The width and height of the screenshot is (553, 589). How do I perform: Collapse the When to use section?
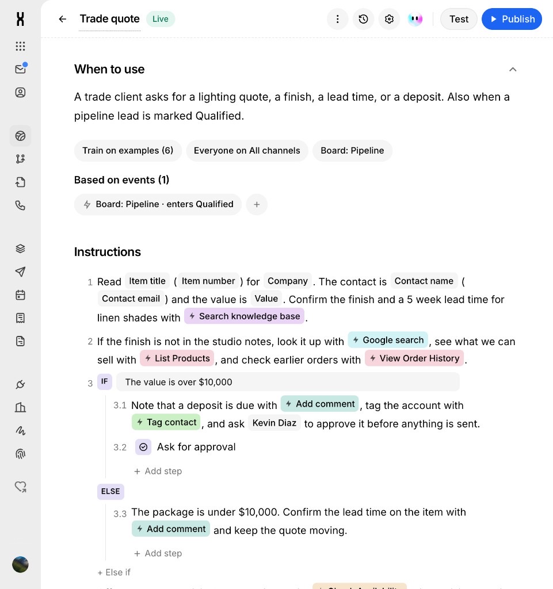tap(513, 70)
